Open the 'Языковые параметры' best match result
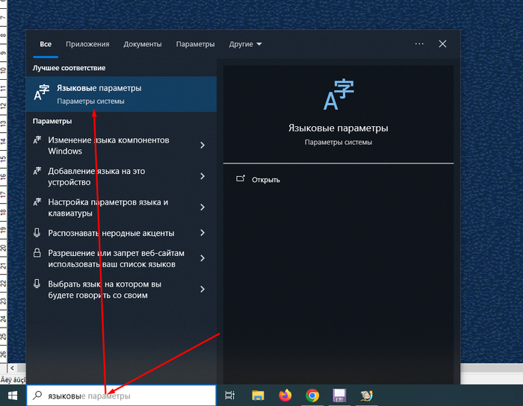The image size is (523, 406). pos(121,94)
